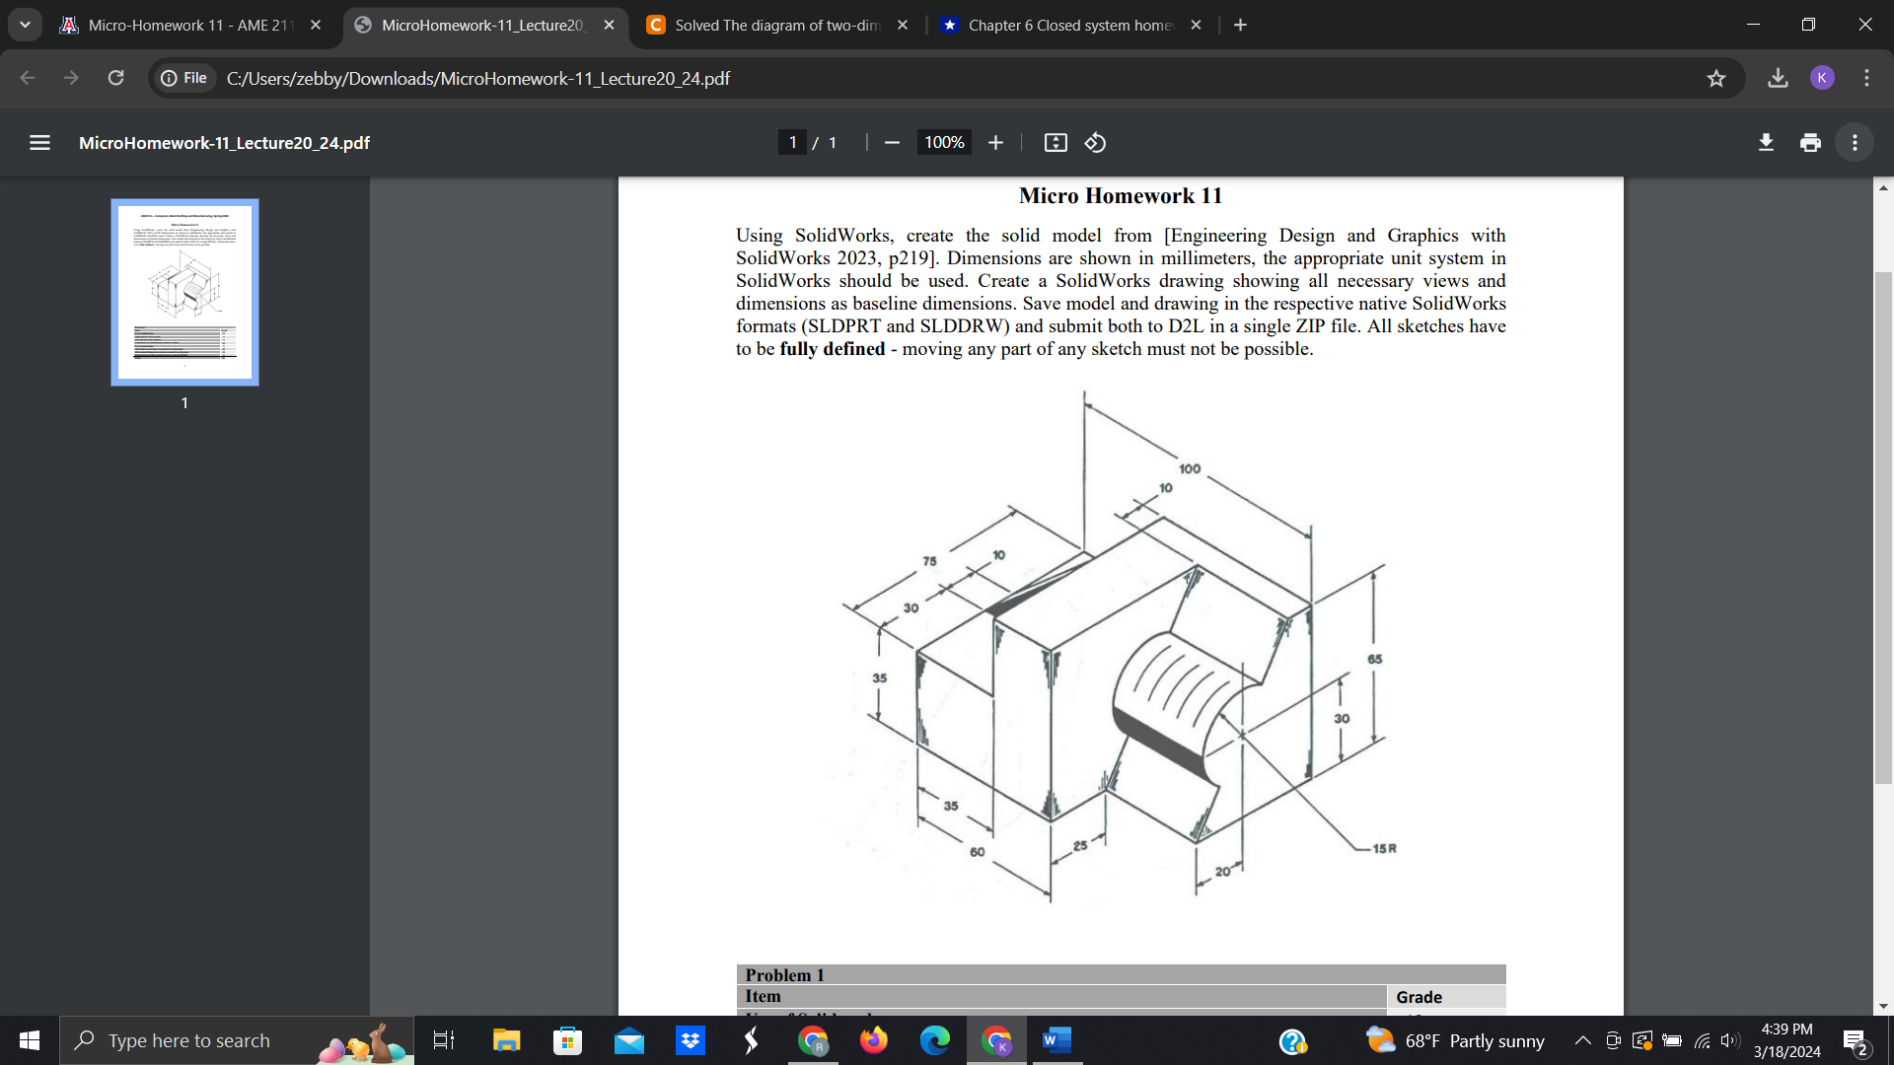Switch to Micro-Homework 11 - AME tab

pos(190,25)
